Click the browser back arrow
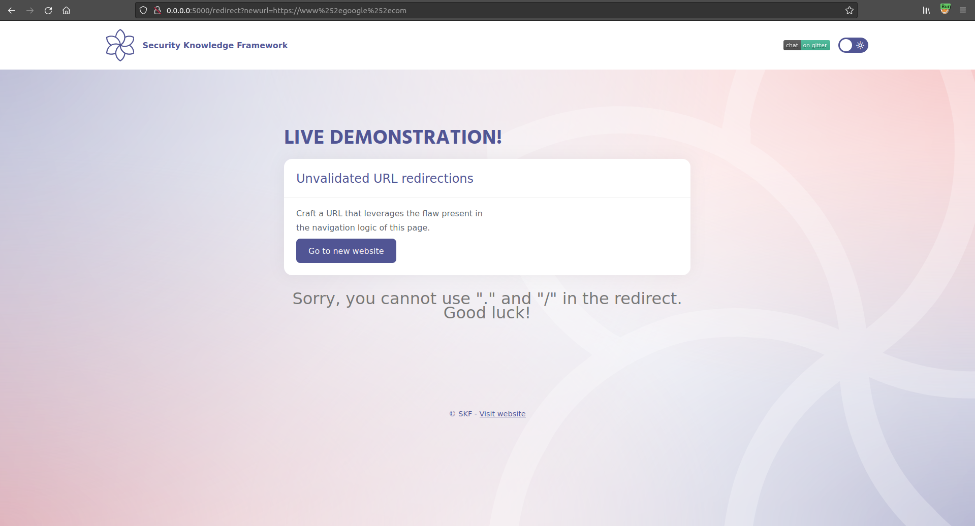Image resolution: width=975 pixels, height=526 pixels. pyautogui.click(x=12, y=10)
